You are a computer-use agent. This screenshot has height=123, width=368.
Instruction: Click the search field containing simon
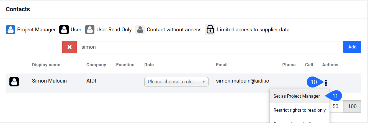pos(210,47)
